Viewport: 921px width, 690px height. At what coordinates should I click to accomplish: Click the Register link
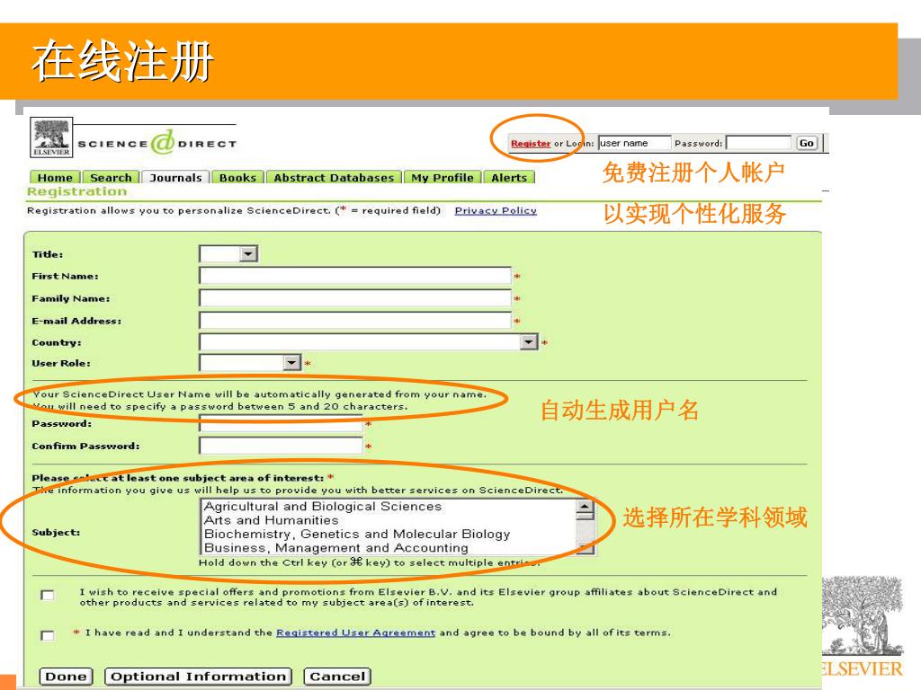[531, 143]
